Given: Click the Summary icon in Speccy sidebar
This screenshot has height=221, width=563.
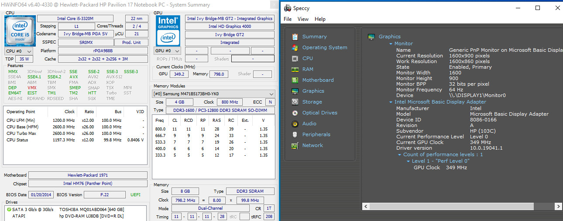Looking at the screenshot, I should 295,37.
